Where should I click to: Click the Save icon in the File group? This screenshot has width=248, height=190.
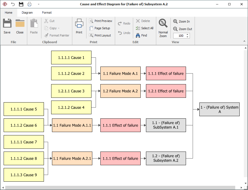coord(7,24)
